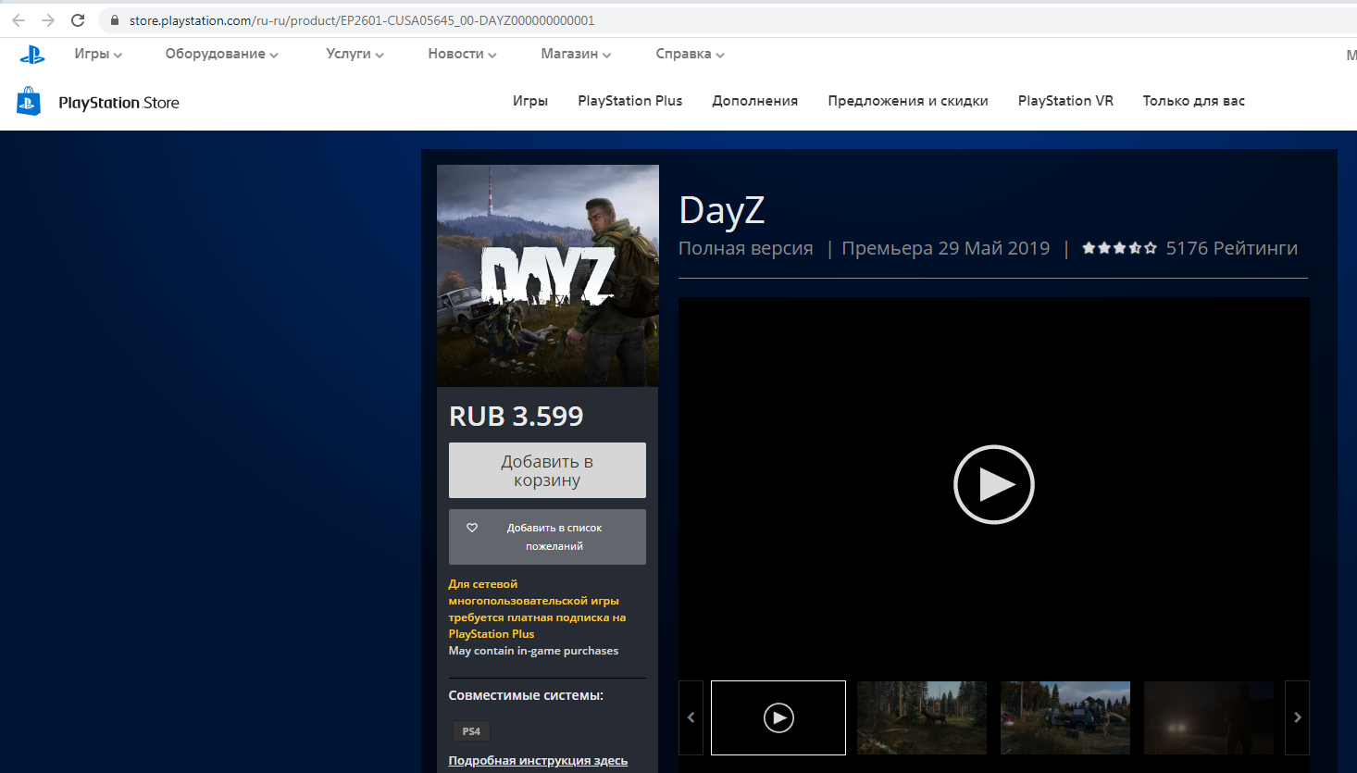Open the Только для вас tab
The width and height of the screenshot is (1357, 773).
1193,101
